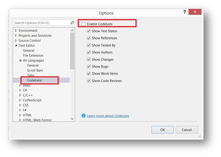The height and width of the screenshot is (157, 221).
Task: Select the CoffeeScript tree item label
Action: coord(32,100)
